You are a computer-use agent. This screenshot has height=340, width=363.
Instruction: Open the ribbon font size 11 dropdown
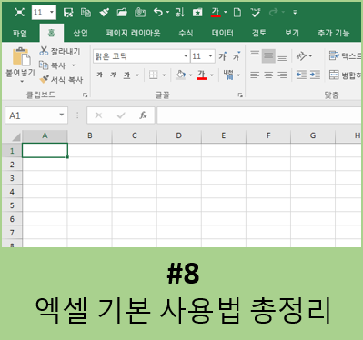[210, 56]
